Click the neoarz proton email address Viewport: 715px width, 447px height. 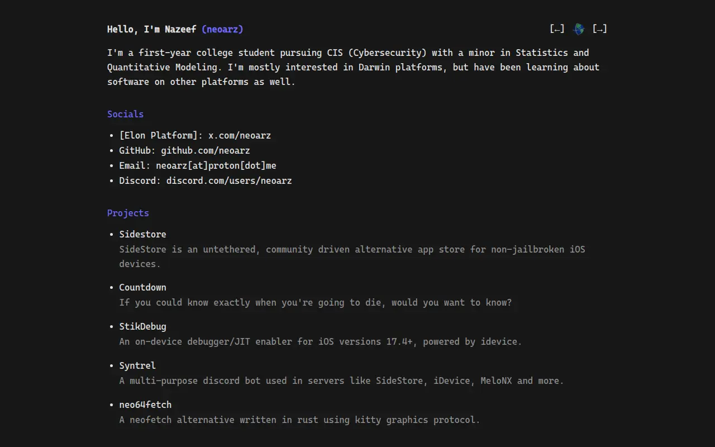[x=216, y=165]
